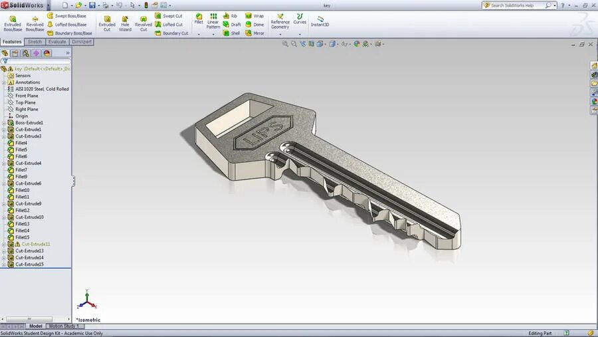Activate the Revolved Cut tool
Image resolution: width=598 pixels, height=337 pixels.
144,24
